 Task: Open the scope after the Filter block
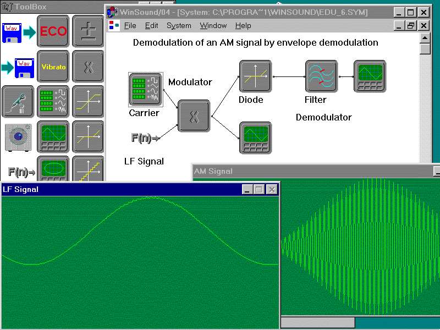pyautogui.click(x=370, y=76)
